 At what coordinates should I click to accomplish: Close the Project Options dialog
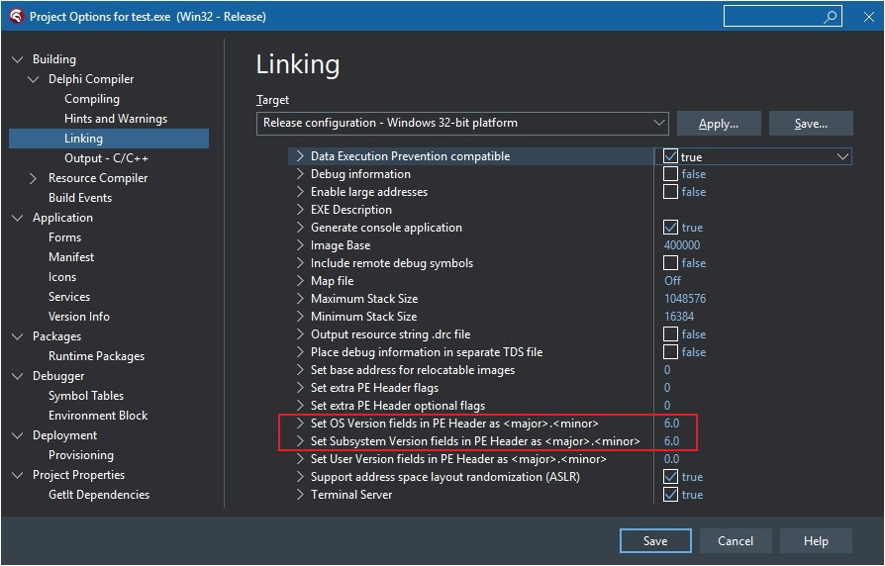(868, 17)
